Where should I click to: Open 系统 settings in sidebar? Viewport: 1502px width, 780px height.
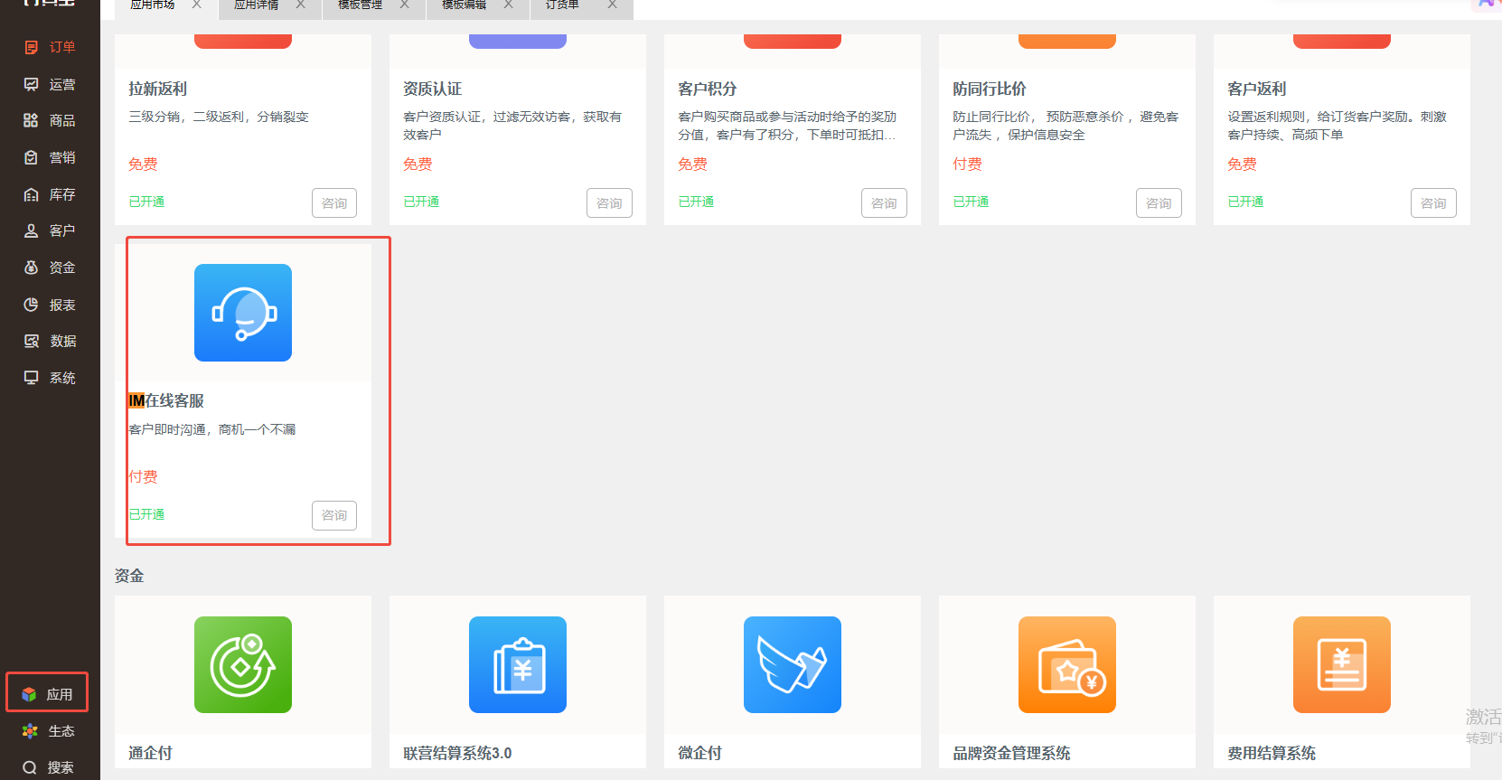50,378
